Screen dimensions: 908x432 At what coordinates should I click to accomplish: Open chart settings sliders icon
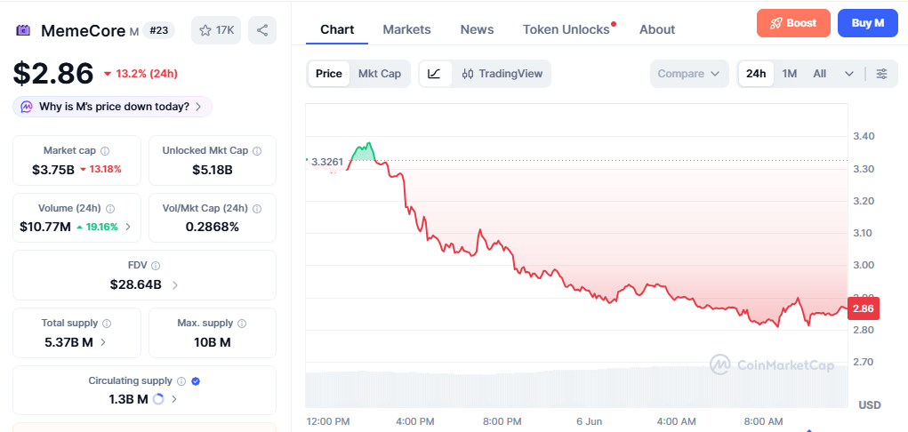tap(881, 74)
